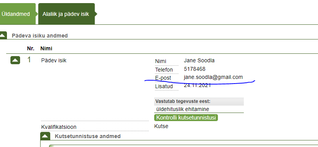The image size is (318, 147).
Task: Click the Lisatud date 24.11.2021
Action: (x=197, y=85)
